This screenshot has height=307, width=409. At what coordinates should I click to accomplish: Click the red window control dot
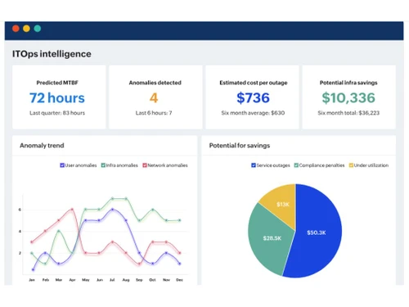pyautogui.click(x=16, y=29)
